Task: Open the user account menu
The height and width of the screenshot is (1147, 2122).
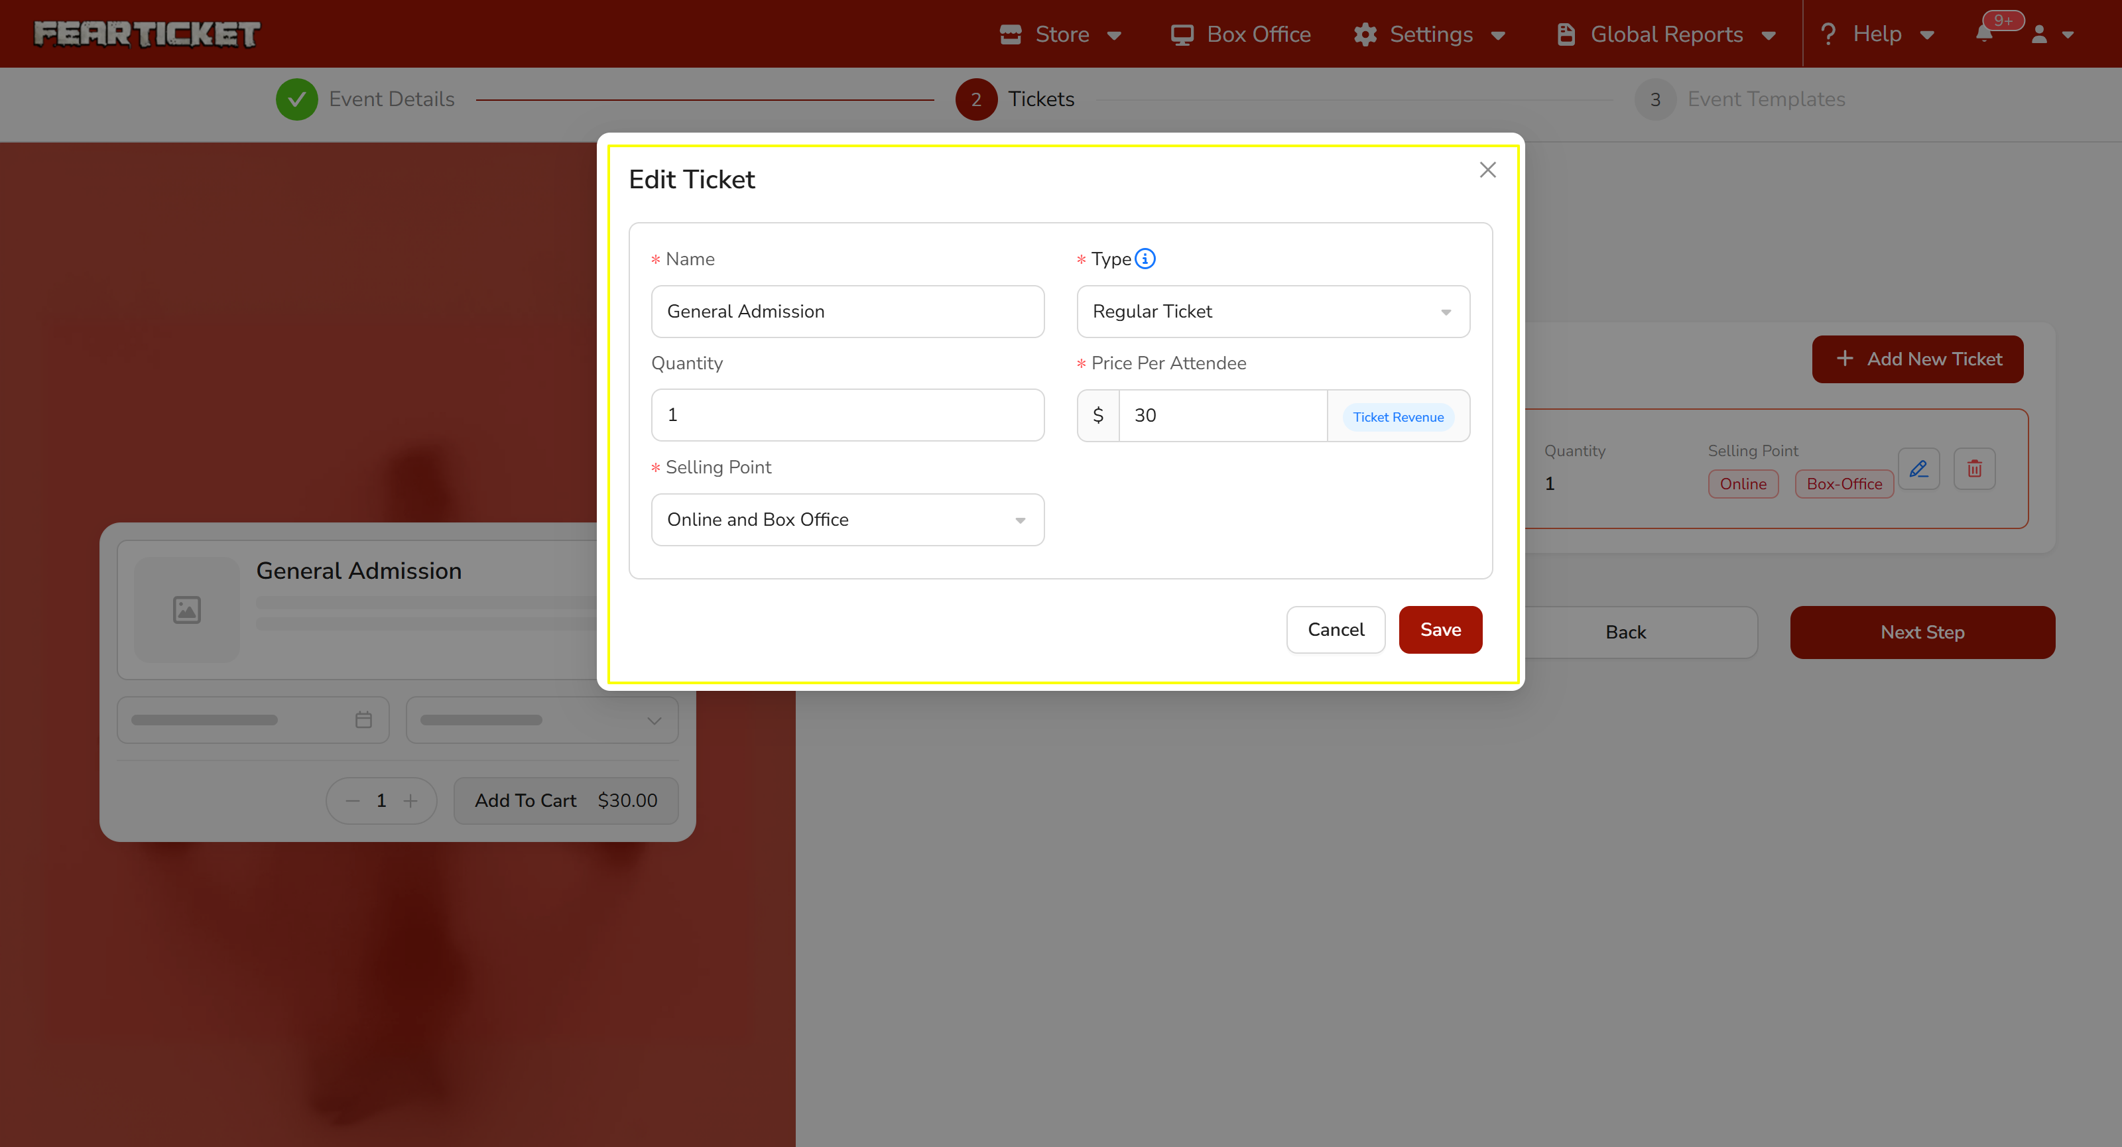Action: (2051, 34)
